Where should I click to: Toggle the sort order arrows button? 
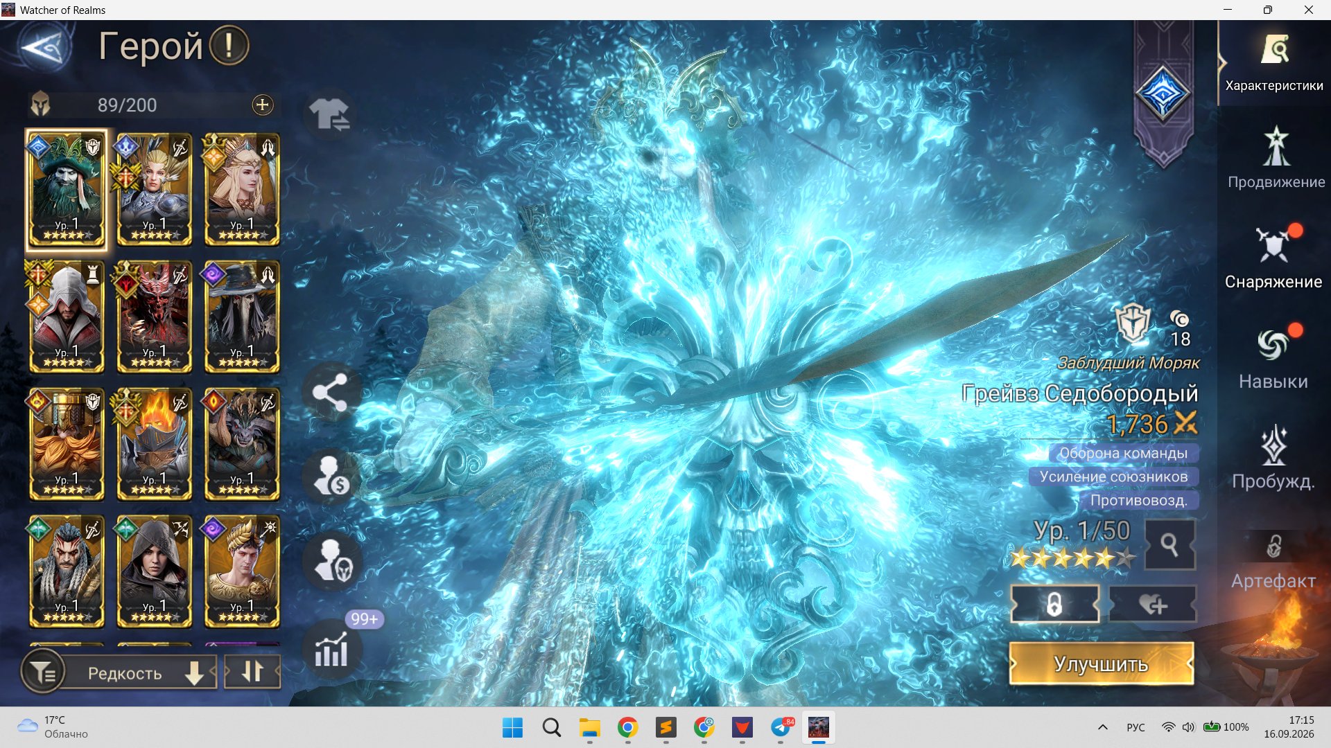pos(252,671)
